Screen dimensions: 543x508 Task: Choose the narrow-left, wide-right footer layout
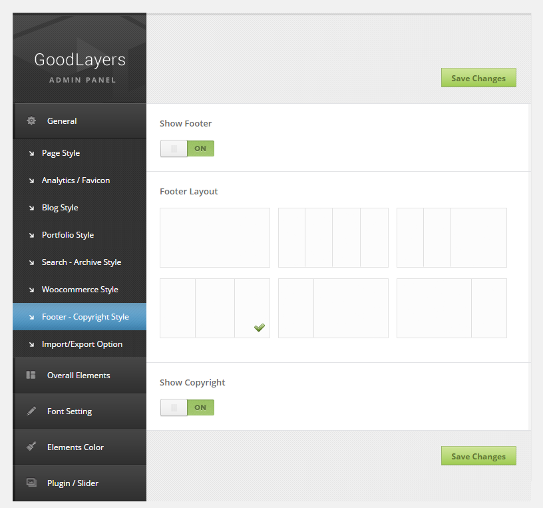[333, 308]
